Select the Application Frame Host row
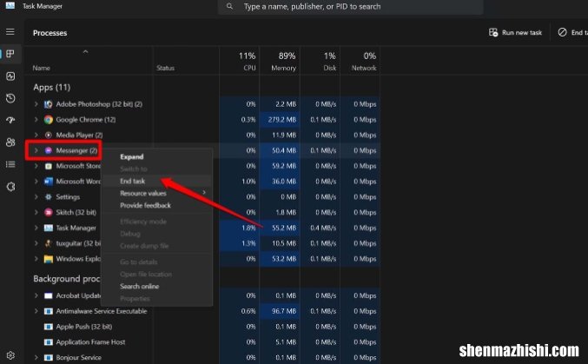 202,342
